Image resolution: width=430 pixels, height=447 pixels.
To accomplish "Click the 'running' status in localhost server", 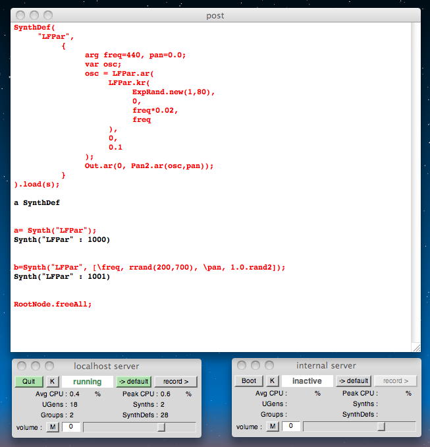I will pos(87,382).
